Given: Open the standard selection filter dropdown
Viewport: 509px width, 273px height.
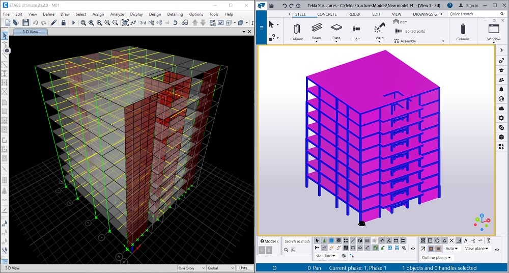Looking at the screenshot, I should coord(325,256).
